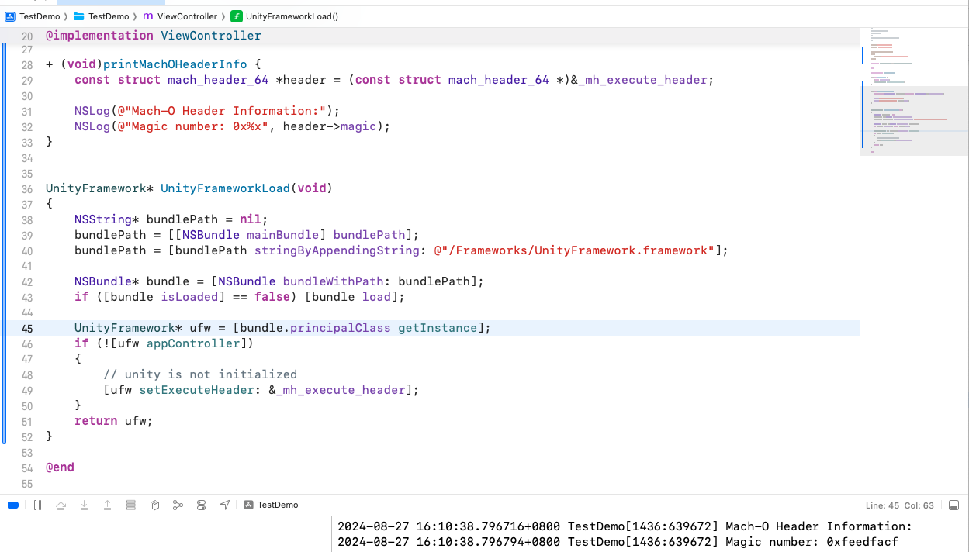Viewport: 969px width, 552px height.
Task: Click the nil keyword on line 38
Action: pos(251,219)
